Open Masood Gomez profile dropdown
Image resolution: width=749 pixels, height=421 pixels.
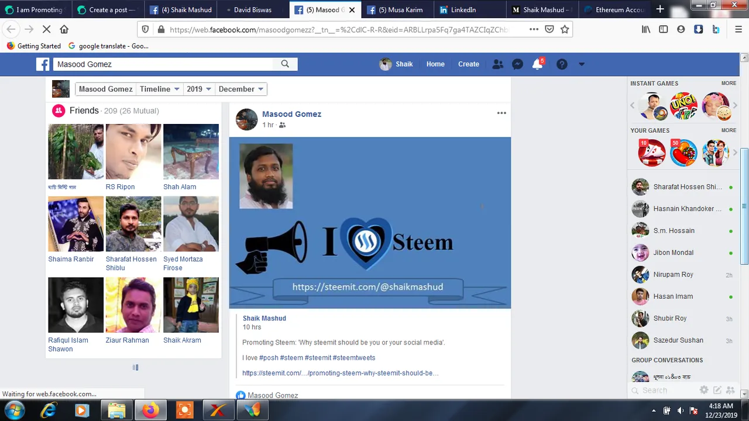pos(105,89)
